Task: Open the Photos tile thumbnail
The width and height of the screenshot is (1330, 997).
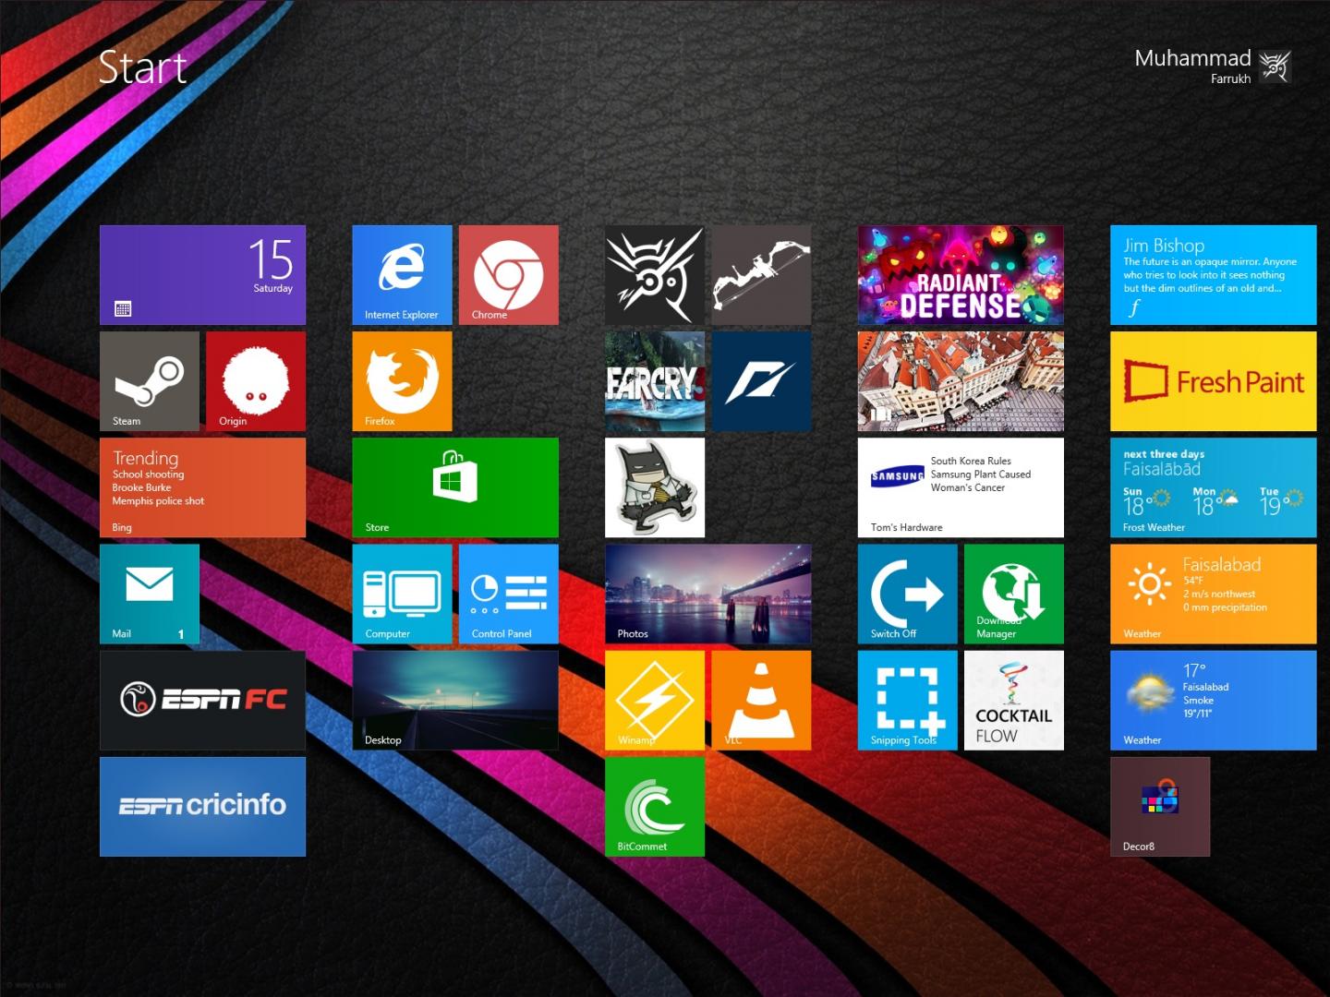Action: coord(707,594)
